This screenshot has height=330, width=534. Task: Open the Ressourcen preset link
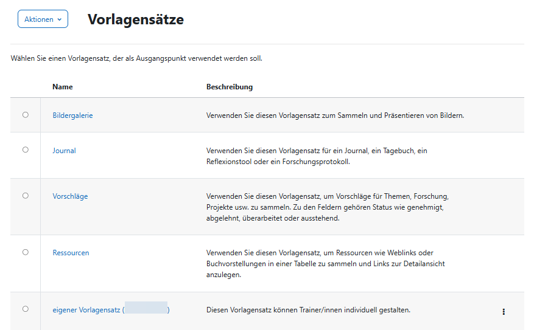coord(71,253)
